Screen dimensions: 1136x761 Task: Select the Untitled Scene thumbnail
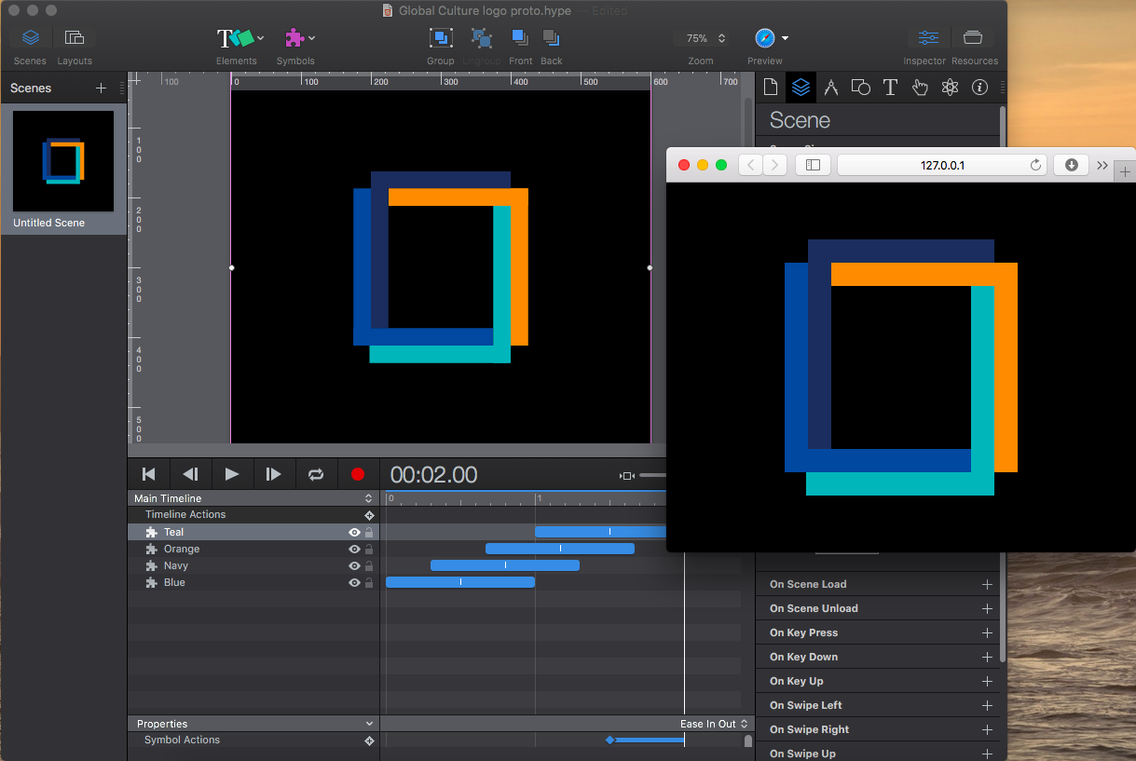(x=63, y=161)
